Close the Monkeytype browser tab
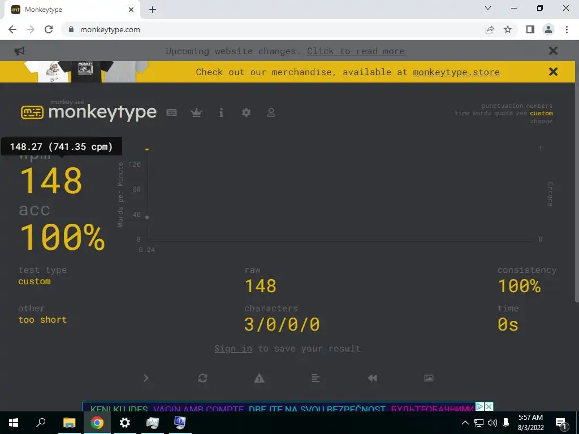Screen dimensions: 579x434 pyautogui.click(x=131, y=10)
